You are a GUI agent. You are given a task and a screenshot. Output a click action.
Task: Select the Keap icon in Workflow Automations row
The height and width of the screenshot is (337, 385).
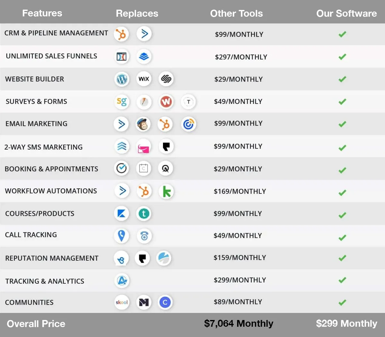(x=167, y=192)
